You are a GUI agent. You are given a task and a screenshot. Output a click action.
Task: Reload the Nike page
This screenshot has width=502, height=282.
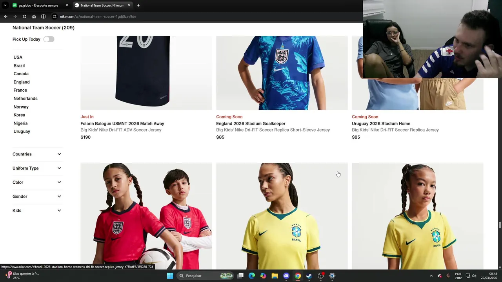click(x=24, y=16)
